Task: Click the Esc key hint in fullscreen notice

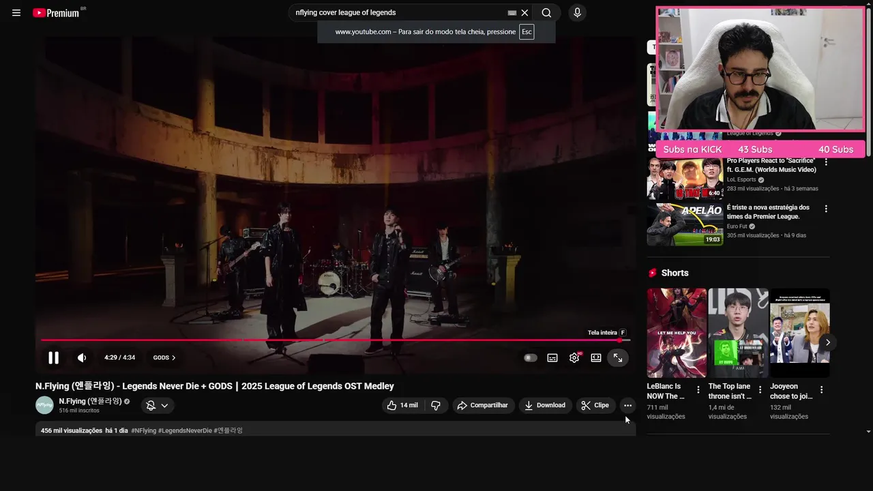Action: pyautogui.click(x=527, y=32)
